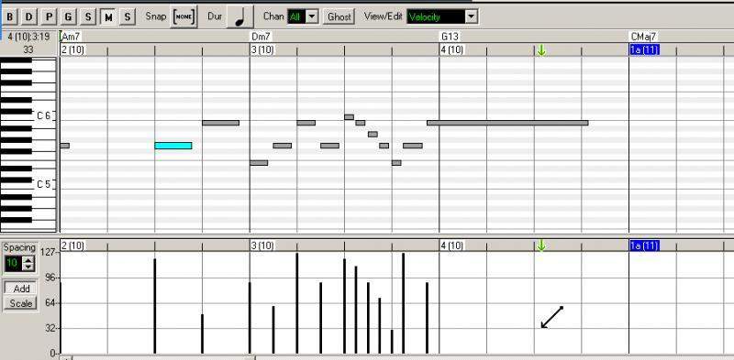This screenshot has height=360, width=734.
Task: Increase the Spacing value with stepper
Action: pos(28,260)
